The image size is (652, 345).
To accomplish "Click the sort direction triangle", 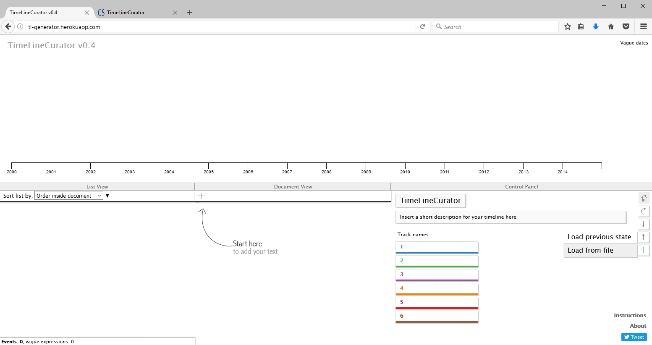I will tap(107, 196).
